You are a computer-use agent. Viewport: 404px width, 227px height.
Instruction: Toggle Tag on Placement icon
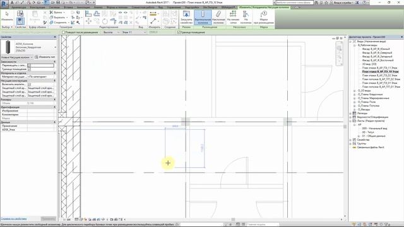(x=264, y=17)
